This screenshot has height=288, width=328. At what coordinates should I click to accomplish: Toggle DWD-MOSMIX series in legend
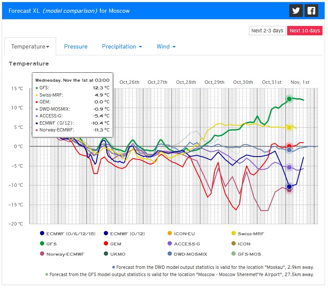[x=187, y=254]
